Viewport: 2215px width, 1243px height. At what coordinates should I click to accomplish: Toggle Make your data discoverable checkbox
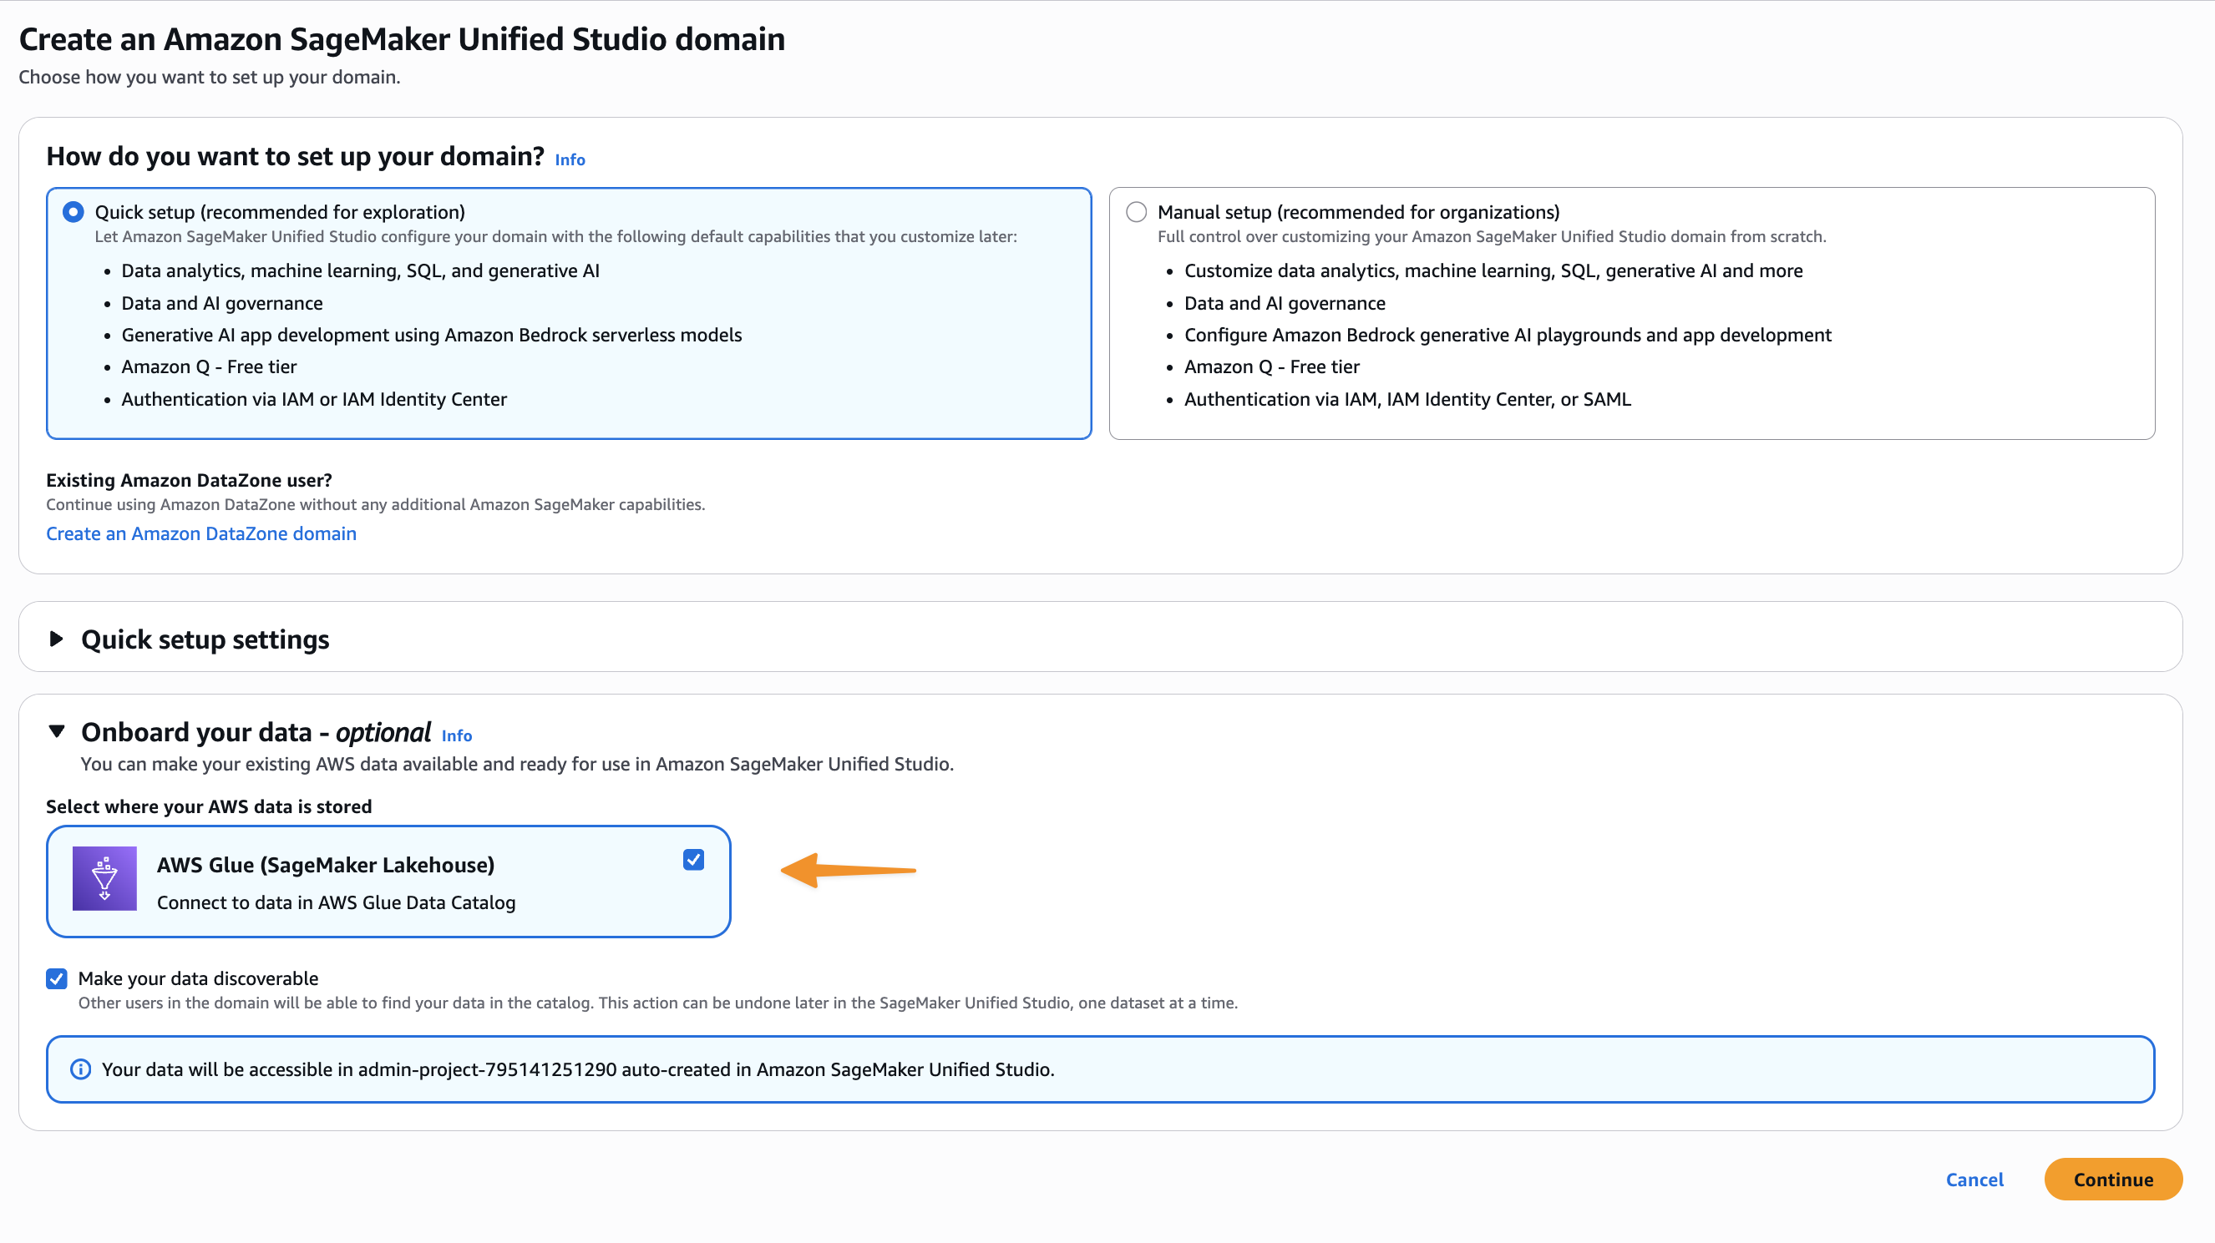(x=57, y=978)
